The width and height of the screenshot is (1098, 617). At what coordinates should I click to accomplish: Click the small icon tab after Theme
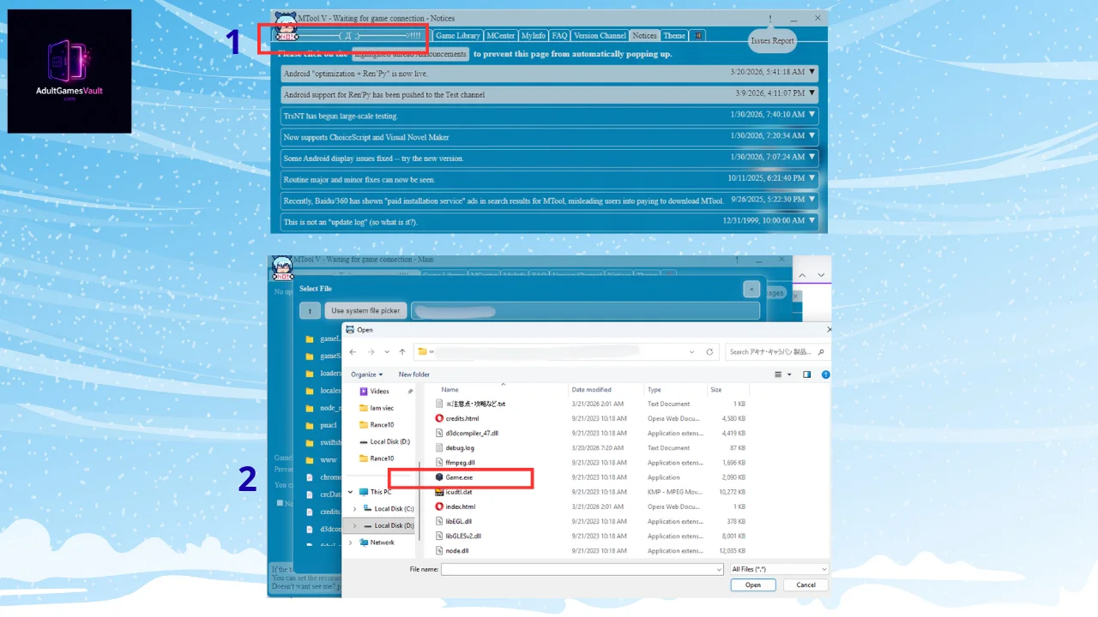coord(698,36)
